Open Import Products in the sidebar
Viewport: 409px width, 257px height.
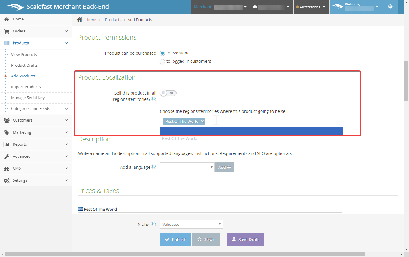[26, 87]
